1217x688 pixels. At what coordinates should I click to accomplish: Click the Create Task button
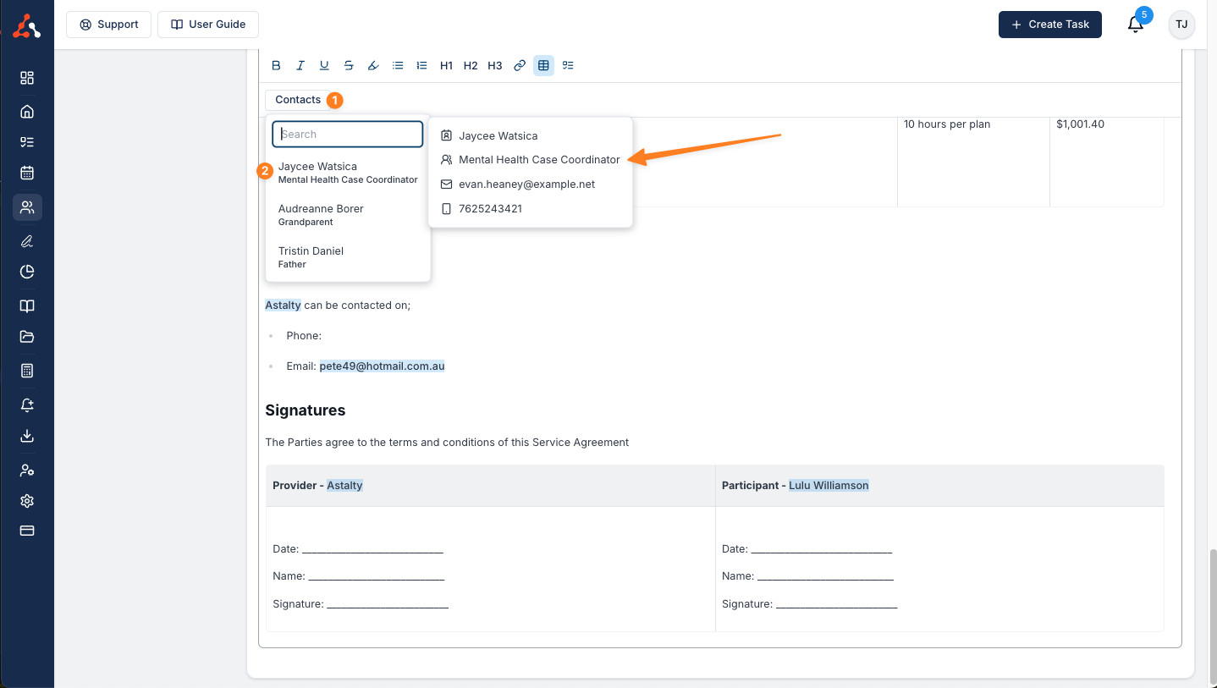click(1050, 25)
